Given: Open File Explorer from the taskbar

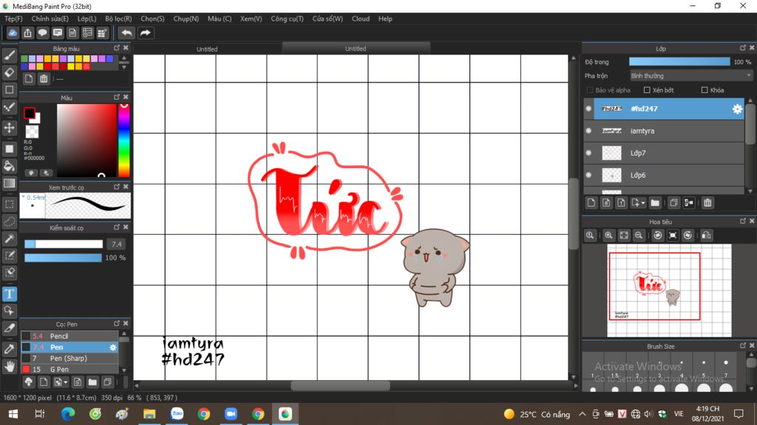Looking at the screenshot, I should click(x=149, y=414).
